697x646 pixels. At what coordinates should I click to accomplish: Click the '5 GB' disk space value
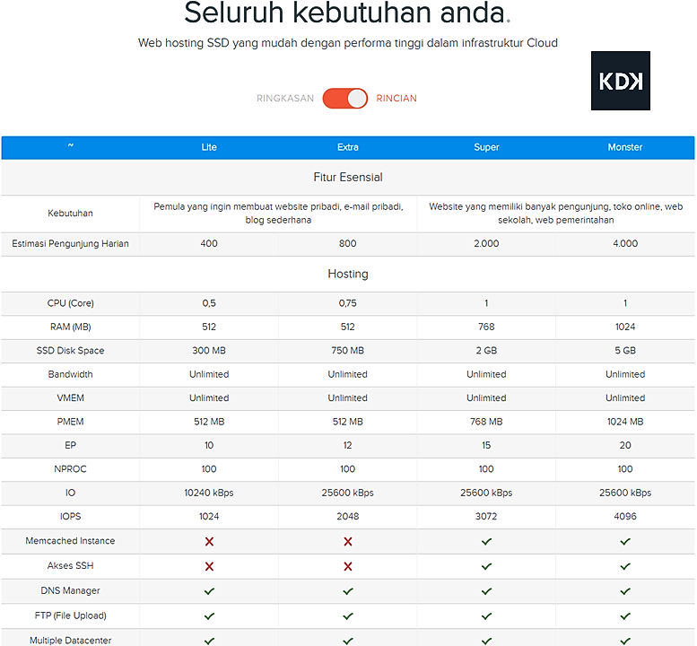click(625, 350)
